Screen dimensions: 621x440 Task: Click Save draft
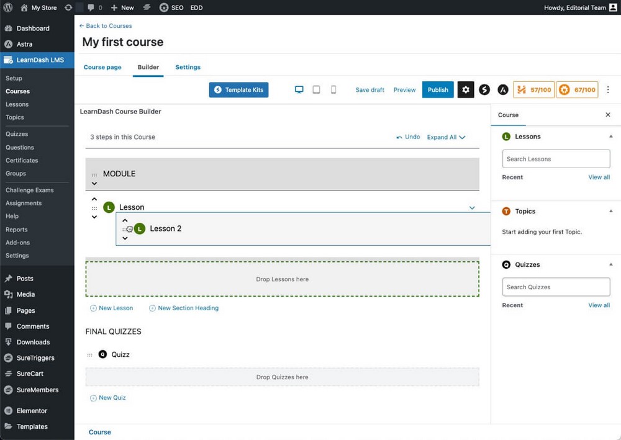pos(370,90)
